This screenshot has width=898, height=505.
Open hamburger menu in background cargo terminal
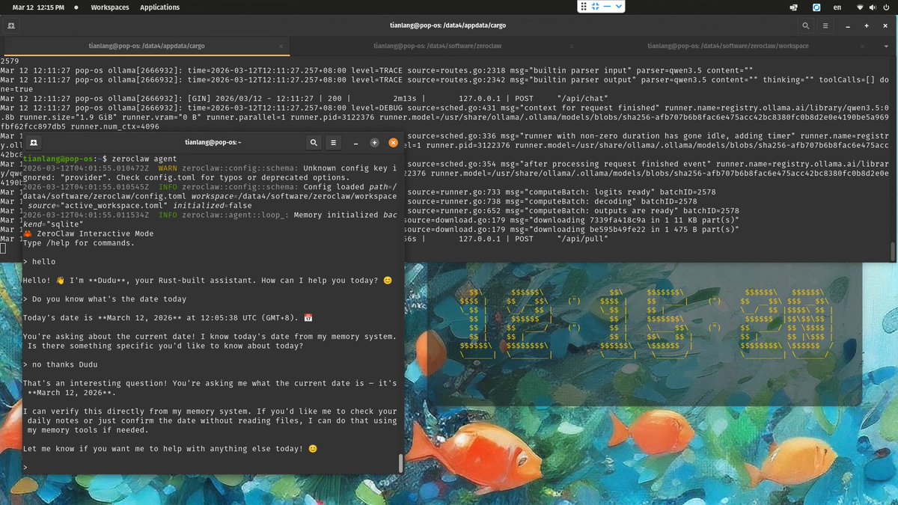point(826,25)
